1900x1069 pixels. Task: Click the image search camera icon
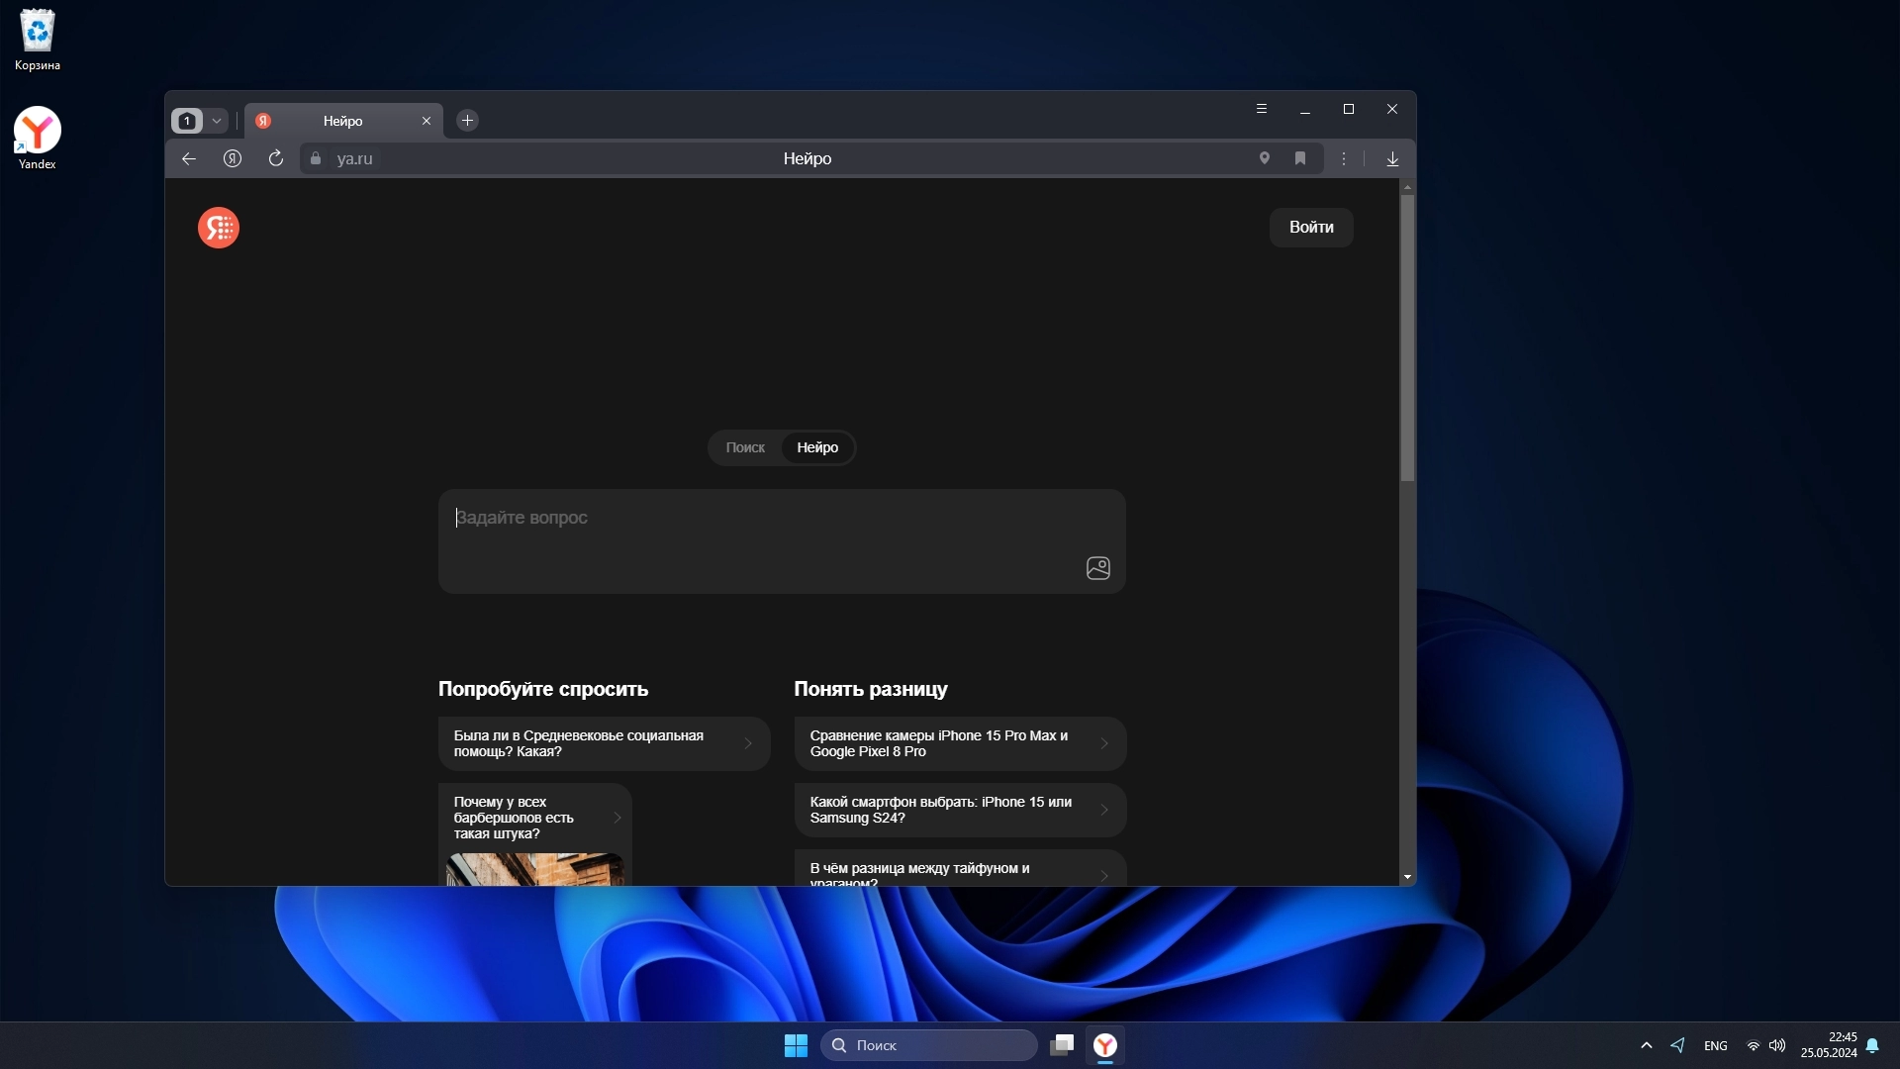point(1097,568)
